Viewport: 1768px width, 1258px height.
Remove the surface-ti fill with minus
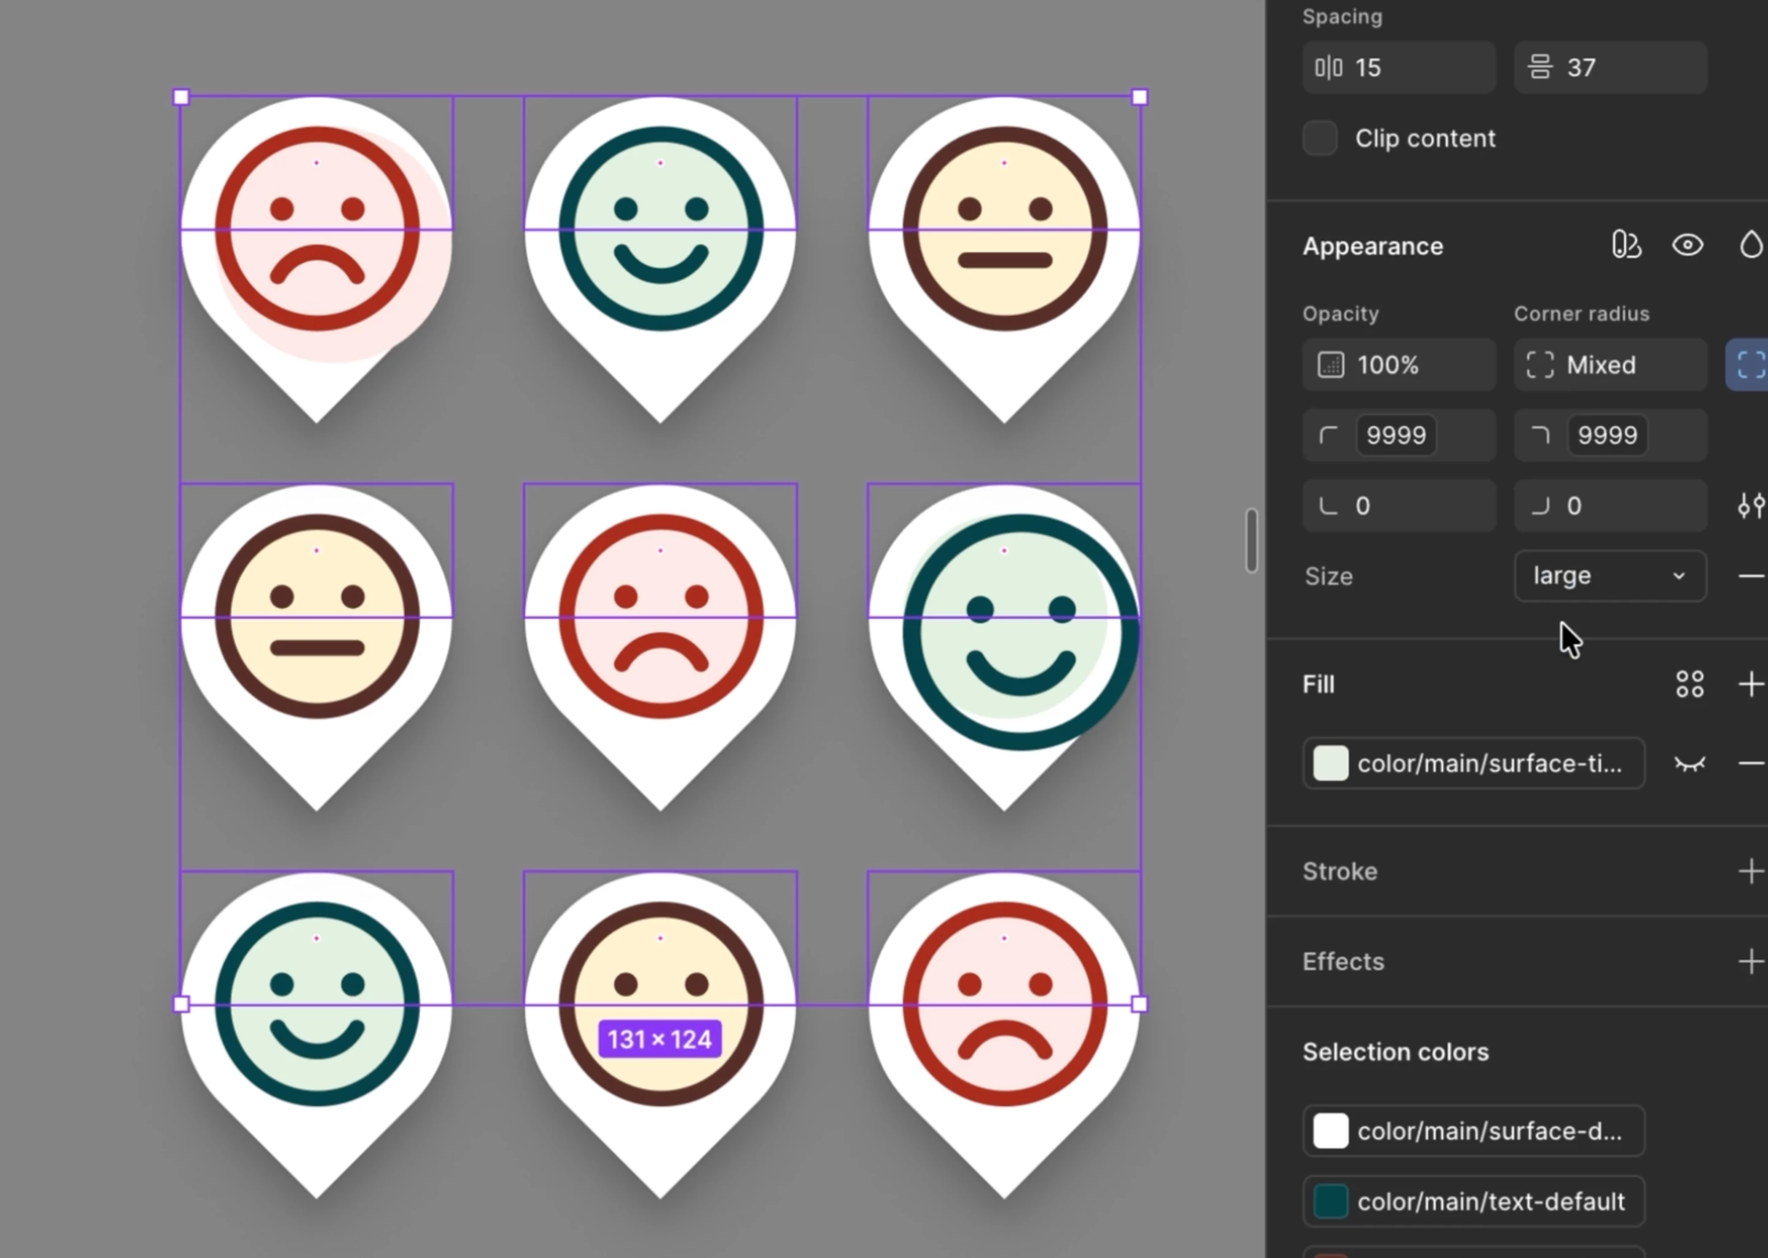click(1751, 764)
